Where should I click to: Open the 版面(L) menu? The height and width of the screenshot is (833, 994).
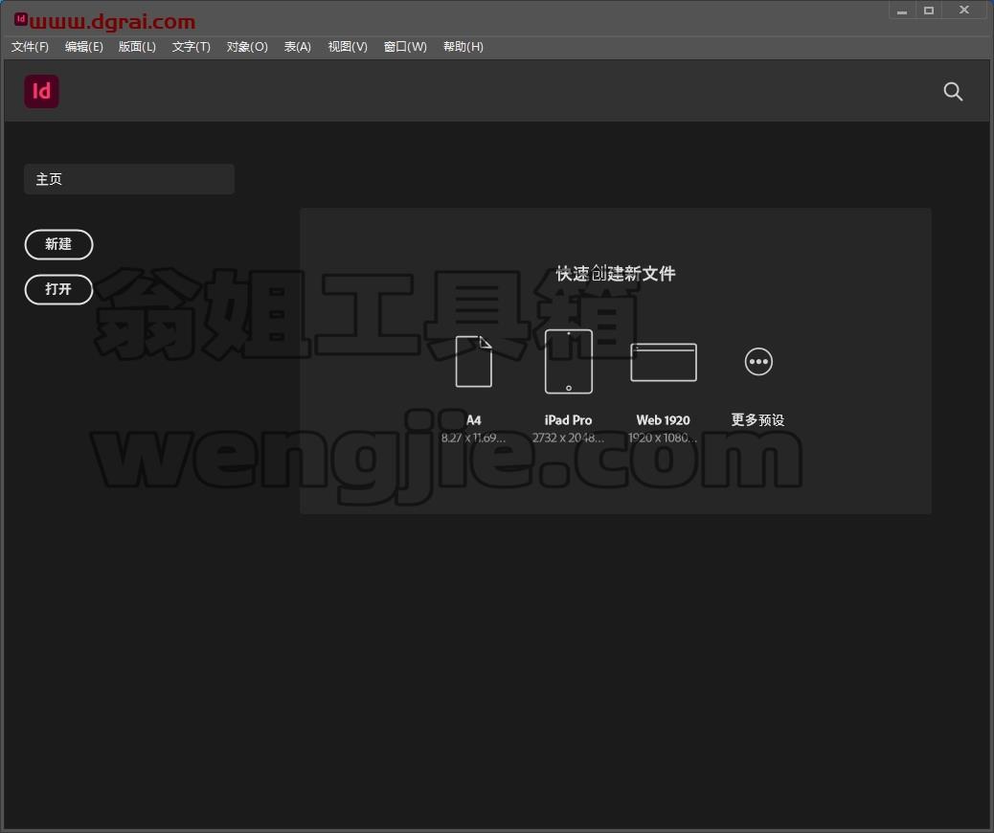pyautogui.click(x=137, y=47)
